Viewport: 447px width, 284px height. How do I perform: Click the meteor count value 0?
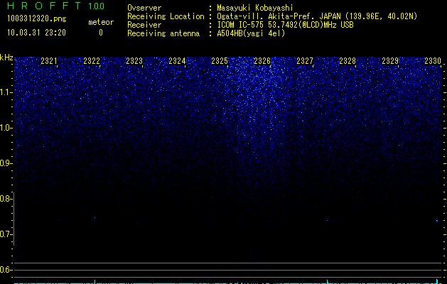[x=101, y=33]
